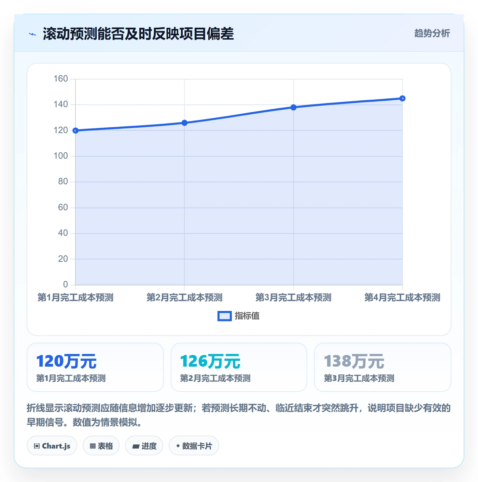The height and width of the screenshot is (482, 478).
Task: Click y-axis value 40
Action: (x=63, y=233)
